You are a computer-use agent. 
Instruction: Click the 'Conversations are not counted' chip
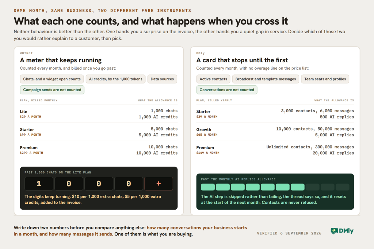coord(227,90)
